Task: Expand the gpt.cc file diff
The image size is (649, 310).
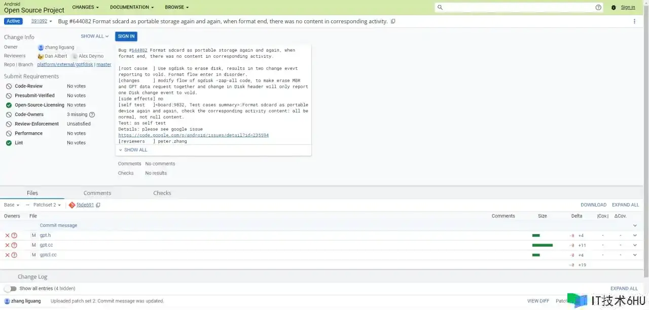Action: pos(635,245)
